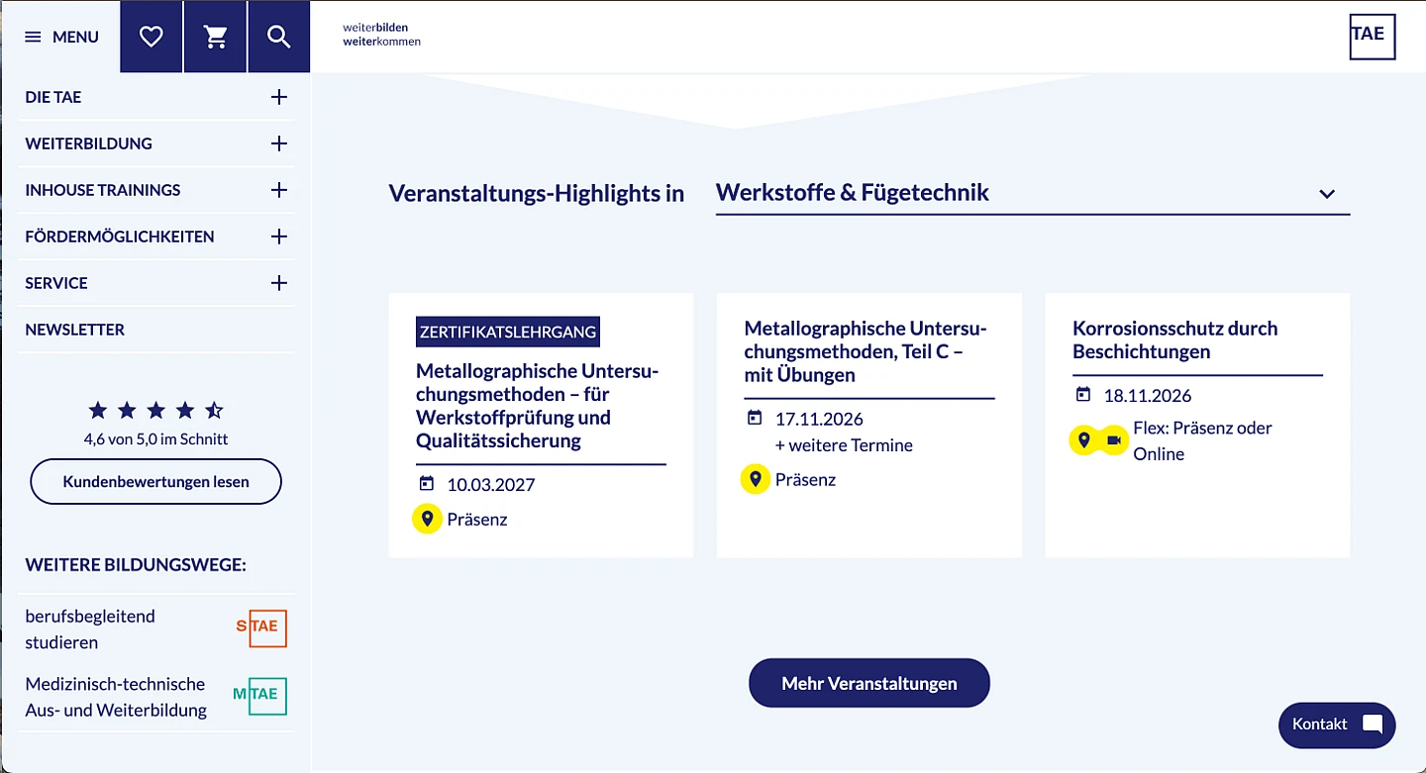Click the 'Flex: Präsenz oder Online' text
1426x773 pixels.
click(1202, 440)
